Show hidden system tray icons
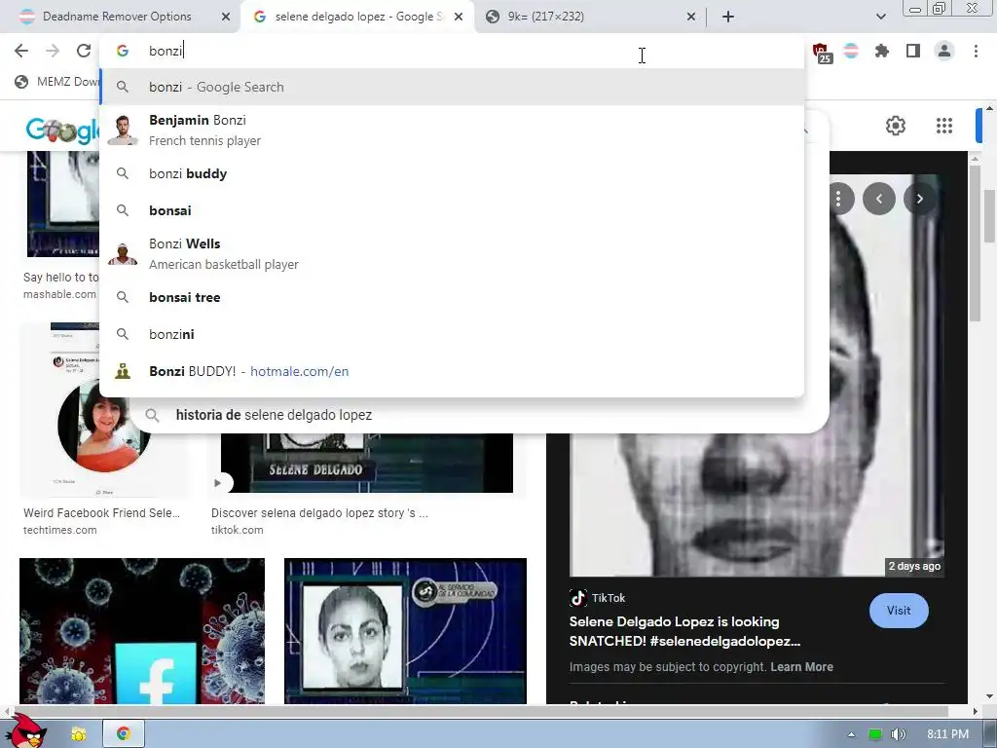The width and height of the screenshot is (997, 748). click(851, 734)
